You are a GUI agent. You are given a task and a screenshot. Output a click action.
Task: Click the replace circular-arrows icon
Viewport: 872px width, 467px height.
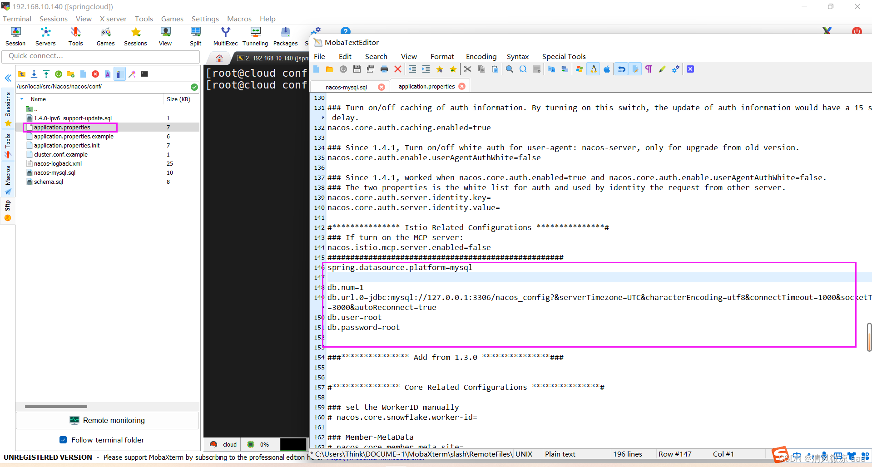523,69
